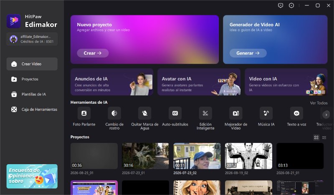The width and height of the screenshot is (334, 195).
Task: Click the Generar button
Action: (x=248, y=53)
